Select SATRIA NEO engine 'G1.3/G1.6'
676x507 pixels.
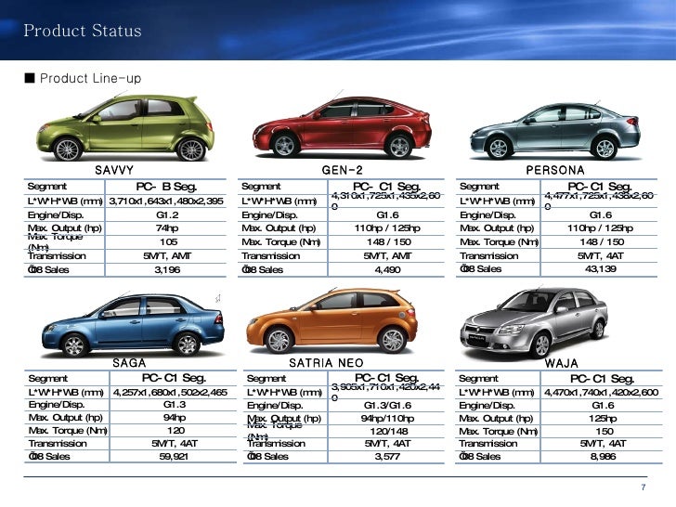click(387, 405)
